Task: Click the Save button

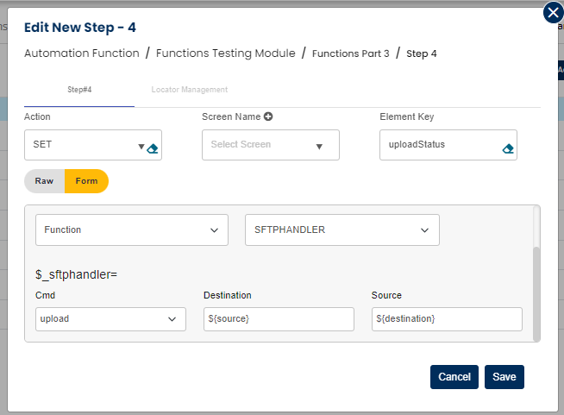Action: click(504, 377)
